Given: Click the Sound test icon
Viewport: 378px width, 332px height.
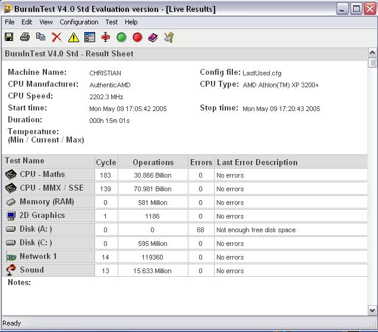Looking at the screenshot, I should (x=11, y=270).
